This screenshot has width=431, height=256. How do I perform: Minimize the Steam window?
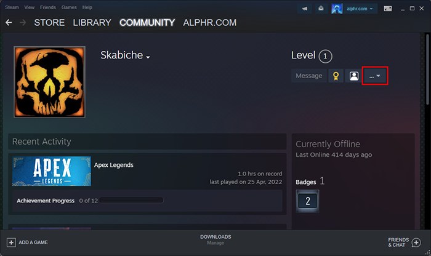403,9
